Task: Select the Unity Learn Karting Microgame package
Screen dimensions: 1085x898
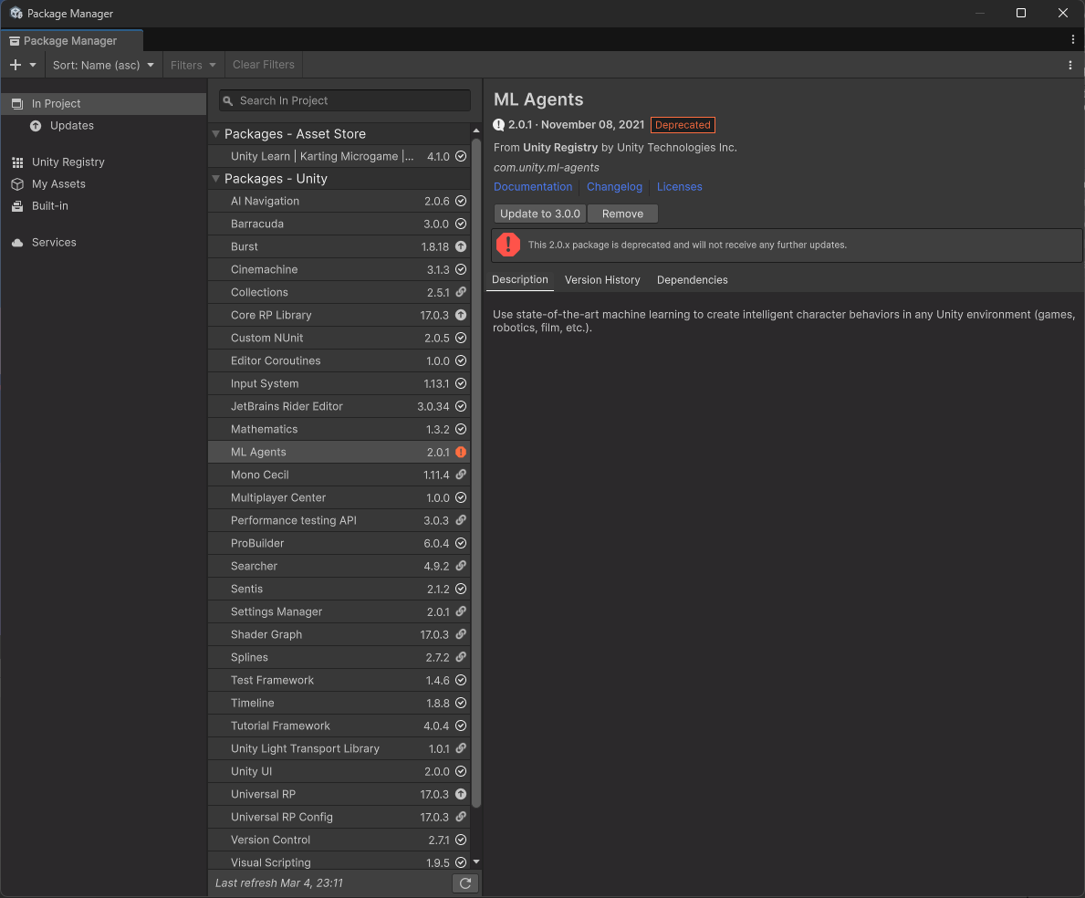Action: (x=339, y=156)
